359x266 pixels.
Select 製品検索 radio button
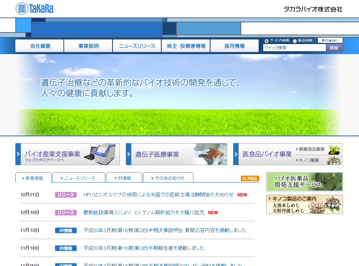tap(295, 41)
